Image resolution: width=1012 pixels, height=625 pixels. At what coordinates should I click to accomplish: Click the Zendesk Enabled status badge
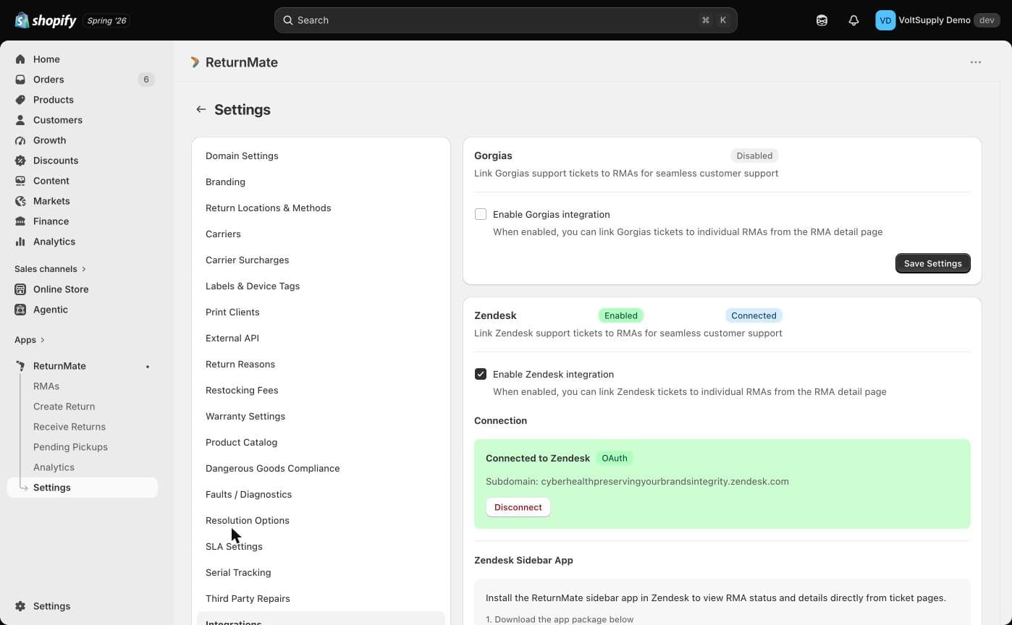(x=621, y=315)
